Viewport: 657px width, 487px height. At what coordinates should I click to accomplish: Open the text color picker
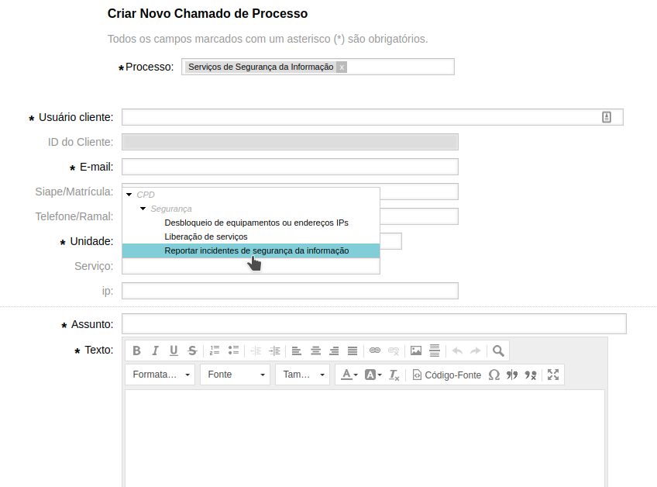(x=349, y=375)
